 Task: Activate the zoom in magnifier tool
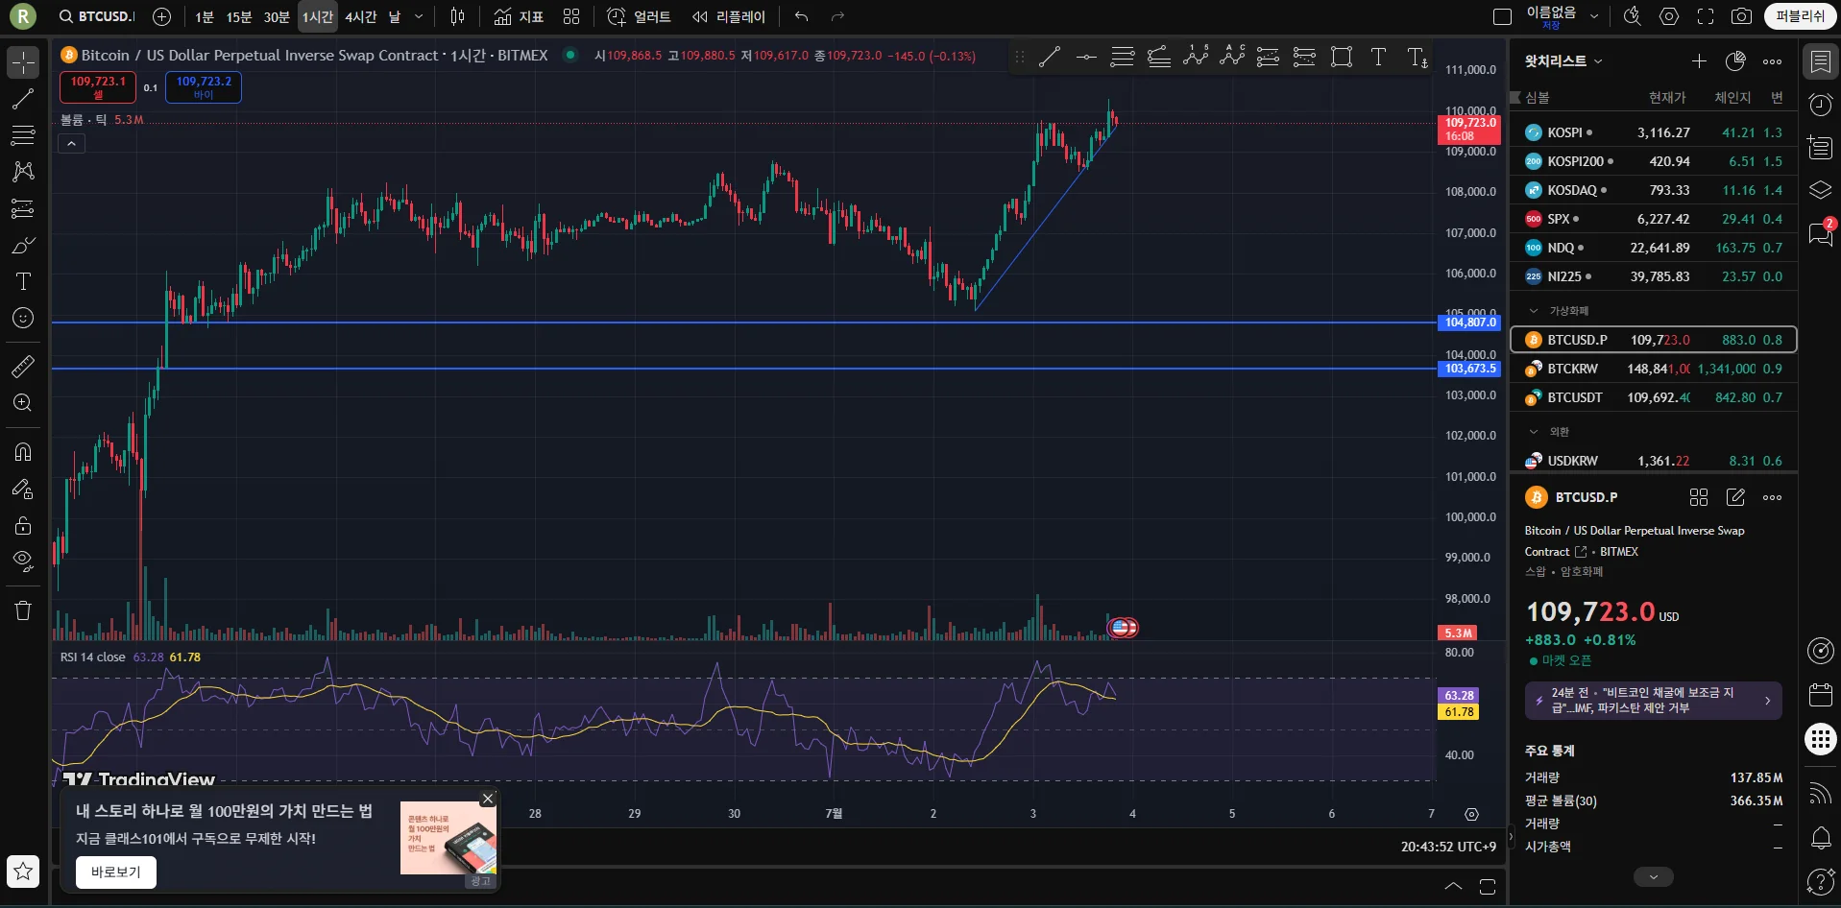point(23,402)
